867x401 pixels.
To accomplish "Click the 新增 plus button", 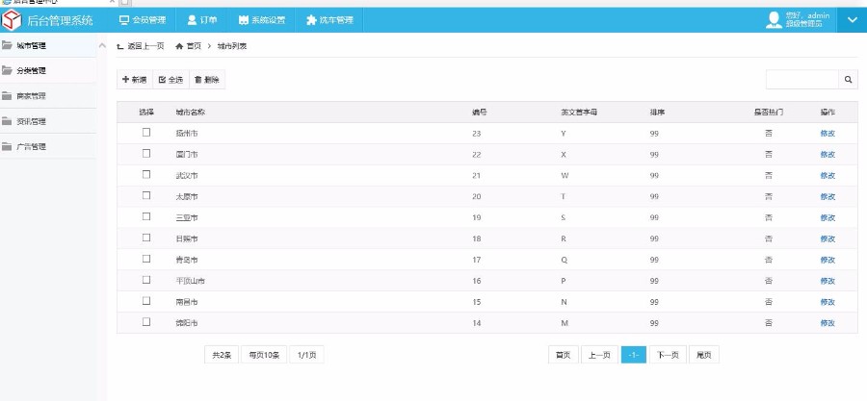I will coord(134,80).
